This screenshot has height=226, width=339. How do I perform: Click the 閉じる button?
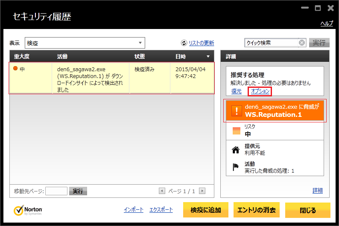pos(308,210)
